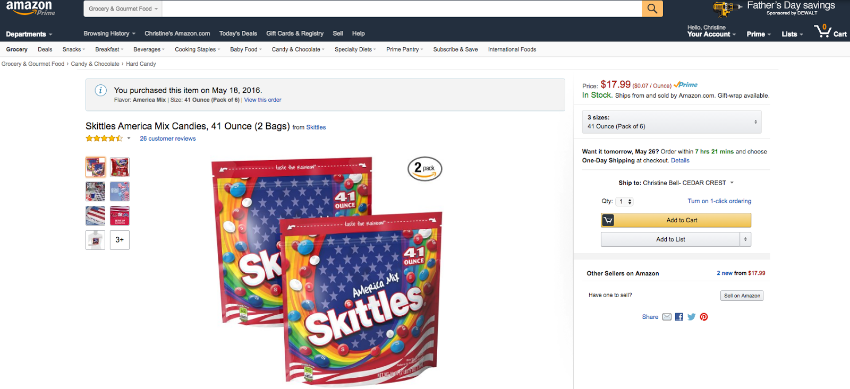Turn on 1-click ordering
This screenshot has width=850, height=389.
pos(719,201)
